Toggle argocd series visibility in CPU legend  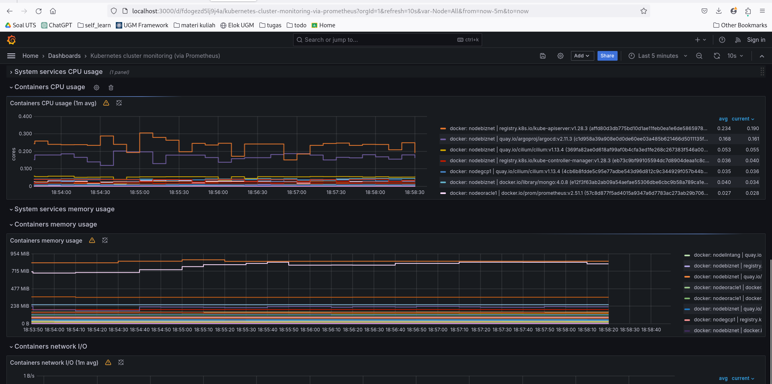tap(577, 139)
